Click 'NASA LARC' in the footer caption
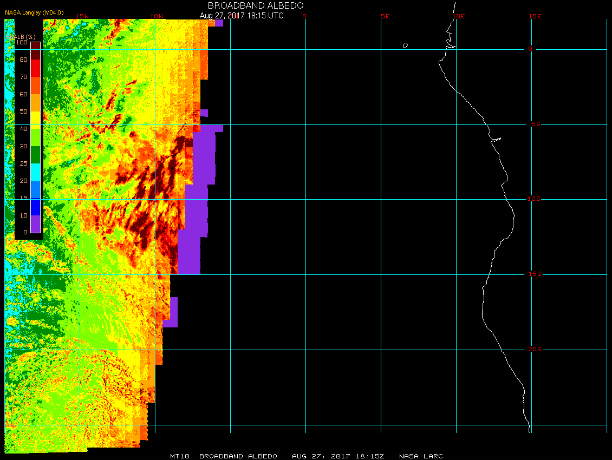Screen dimensions: 612x460 (x=421, y=456)
